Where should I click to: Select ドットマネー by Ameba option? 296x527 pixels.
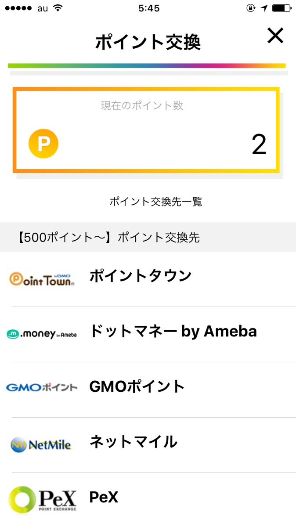(x=173, y=331)
